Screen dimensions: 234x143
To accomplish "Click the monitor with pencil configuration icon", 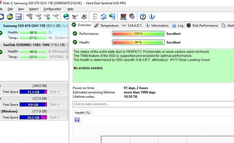I will (x=123, y=17).
